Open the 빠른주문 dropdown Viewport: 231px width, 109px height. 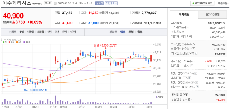pos(224,3)
